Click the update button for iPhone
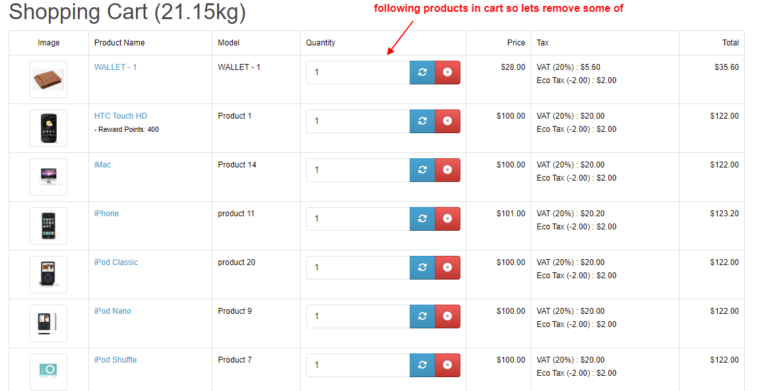Screen dimensions: 758x391 (x=422, y=219)
